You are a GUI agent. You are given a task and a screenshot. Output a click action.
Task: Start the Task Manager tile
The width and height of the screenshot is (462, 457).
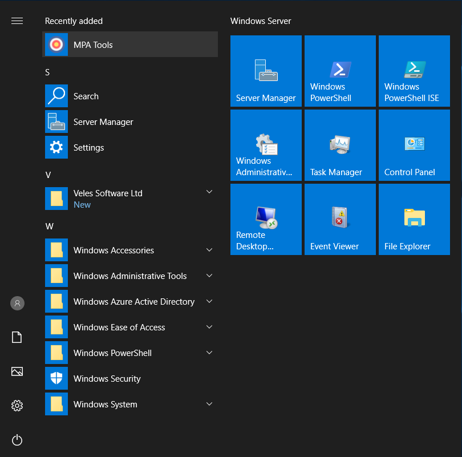pyautogui.click(x=340, y=145)
